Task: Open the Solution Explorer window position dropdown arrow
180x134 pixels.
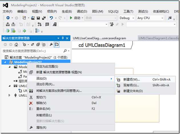Action: tap(58, 38)
